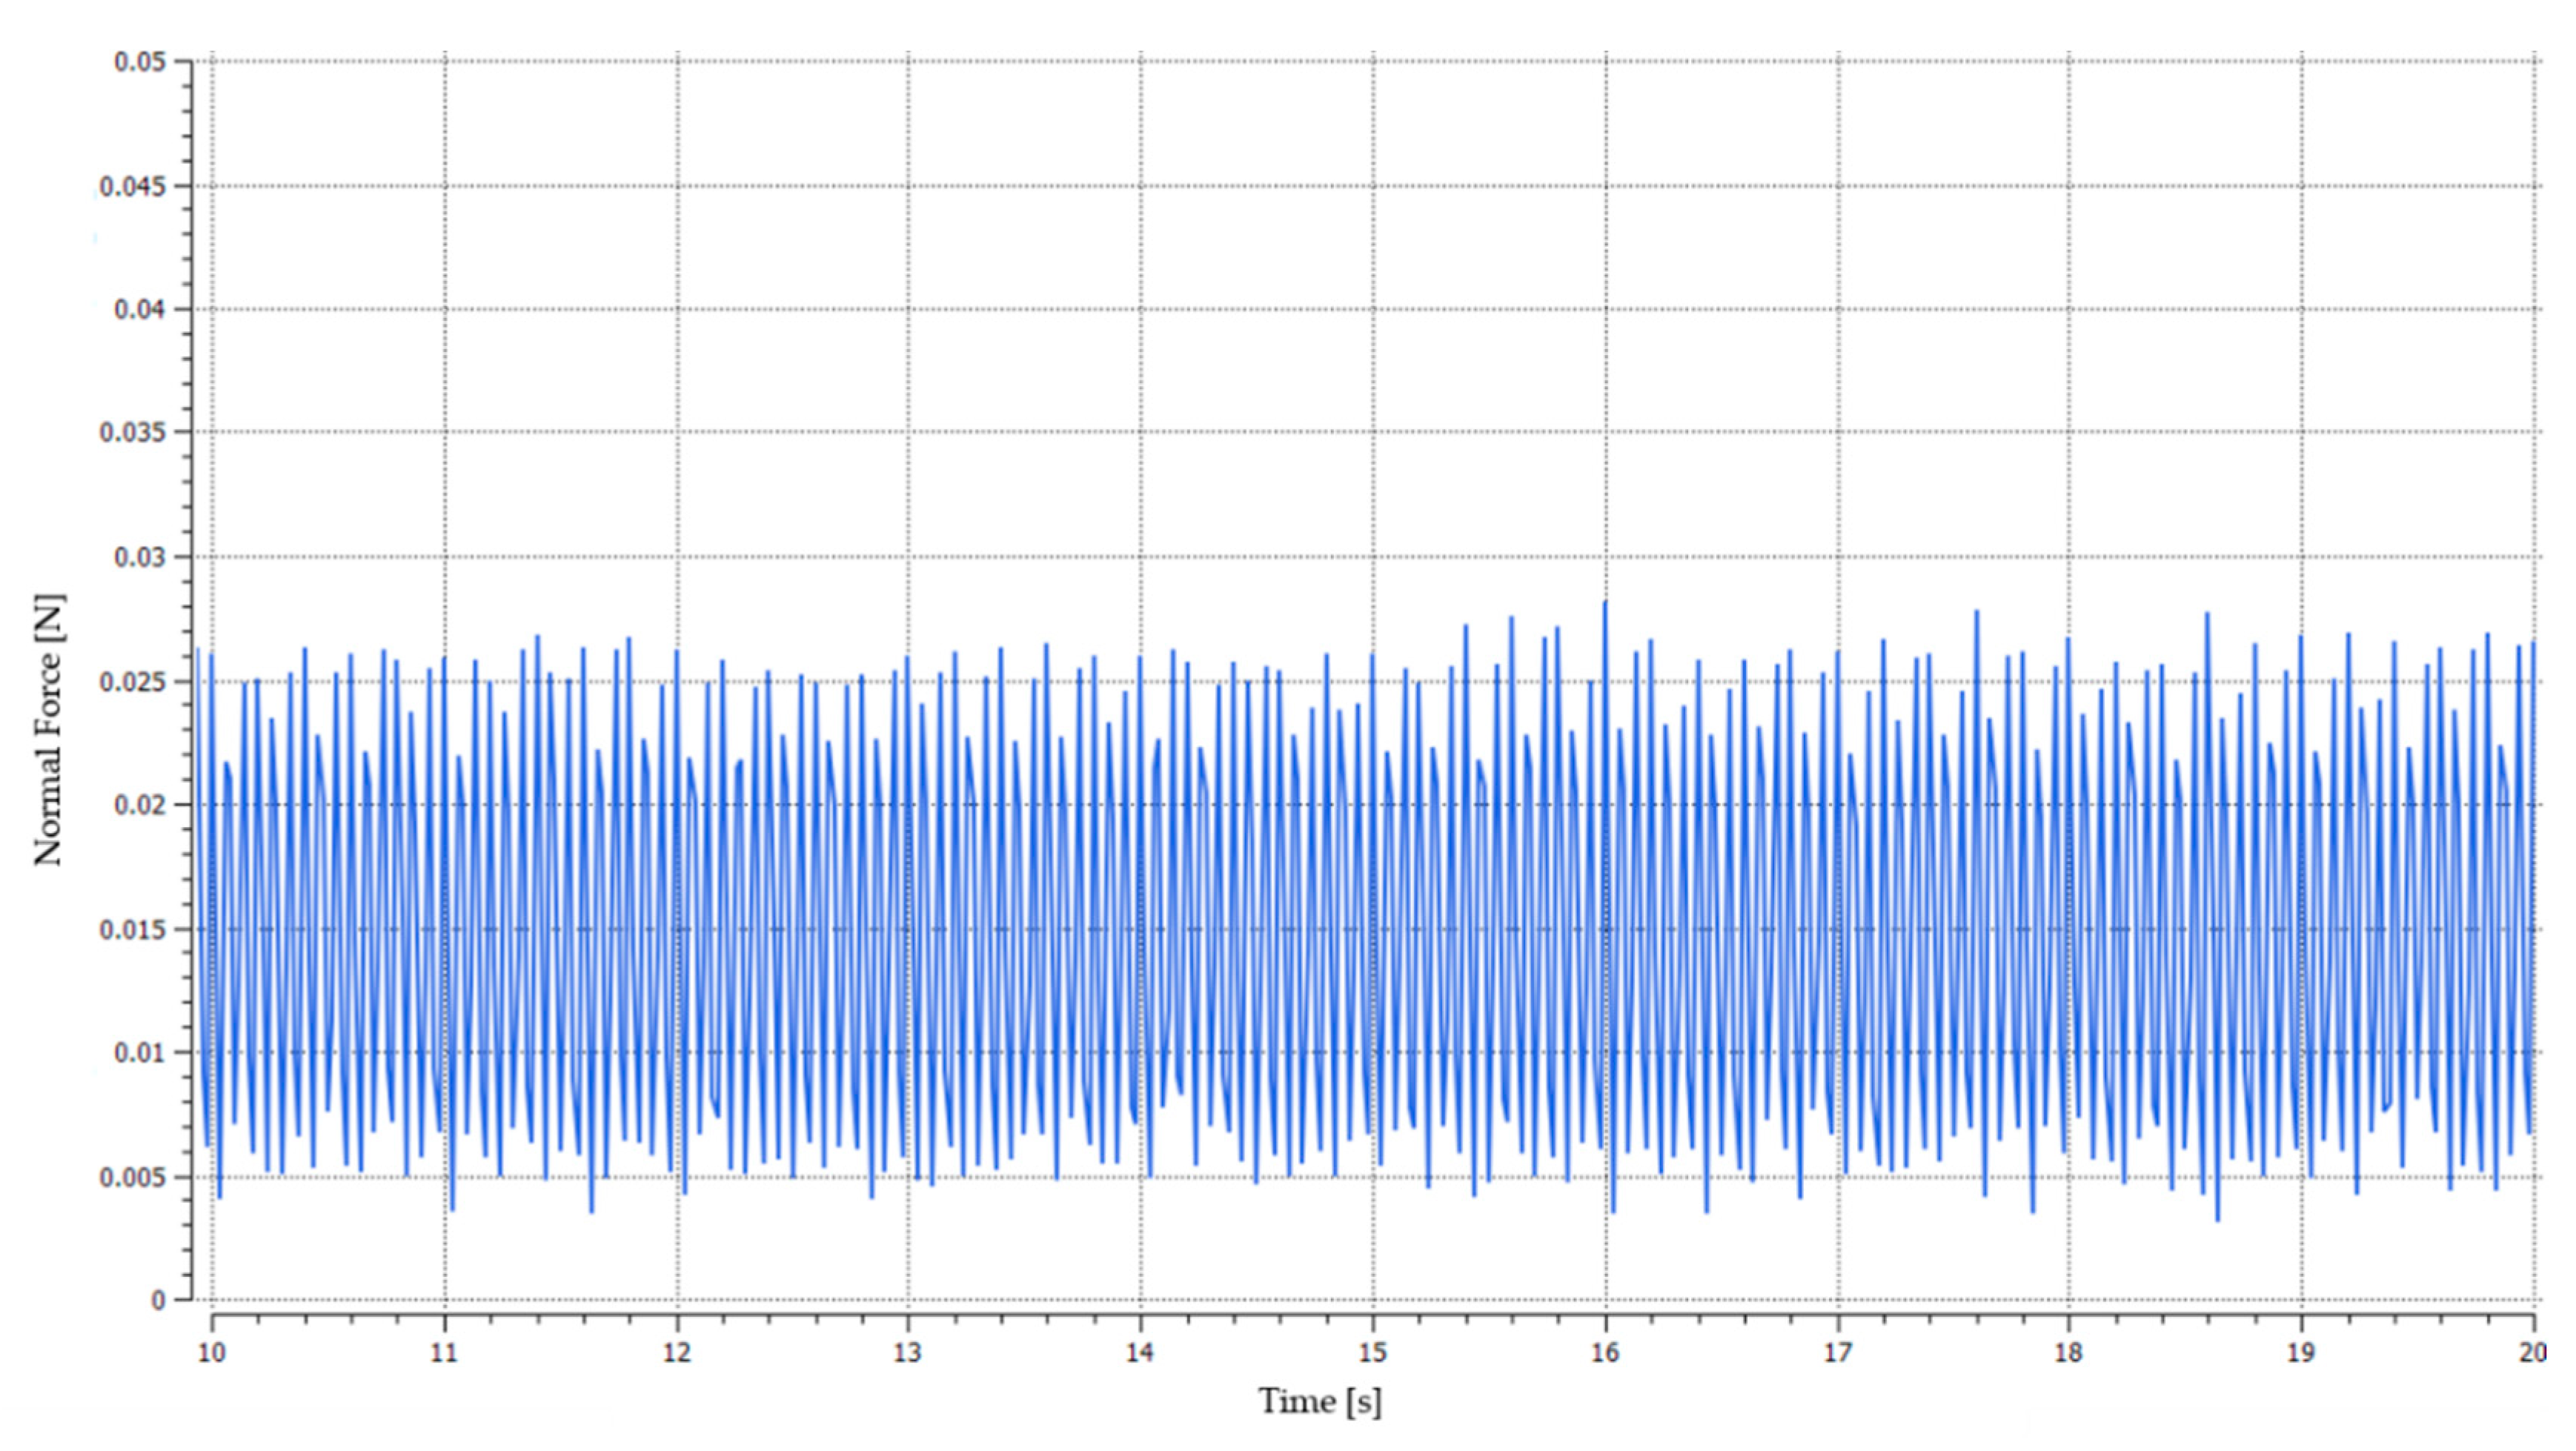This screenshot has height=1451, width=2576.
Task: Click the 0.005 y-axis tick label
Action: 132,1177
